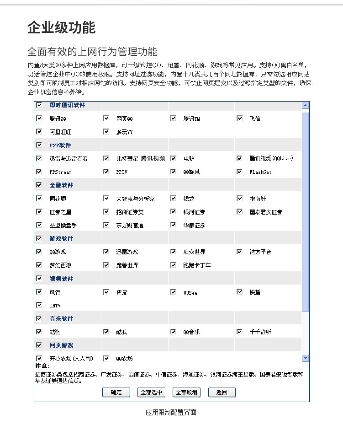Uncheck the 金融软件 category checkbox

pos(39,185)
